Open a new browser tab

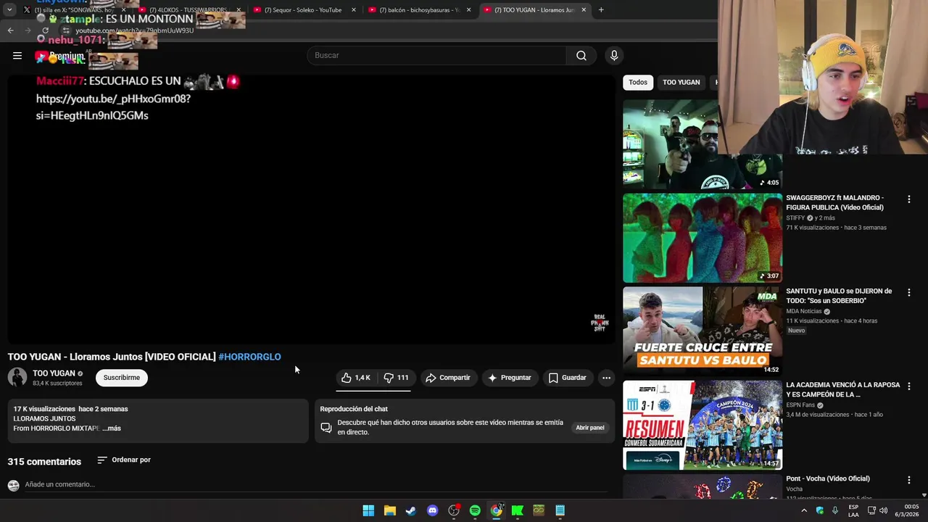point(601,10)
